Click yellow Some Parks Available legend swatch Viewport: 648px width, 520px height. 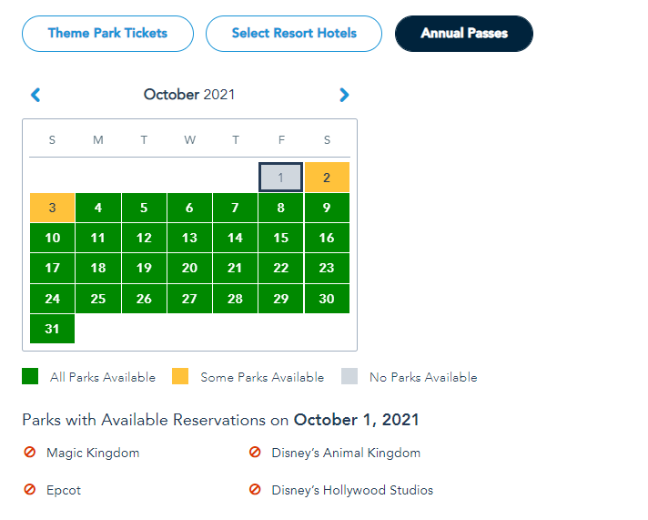pos(180,377)
